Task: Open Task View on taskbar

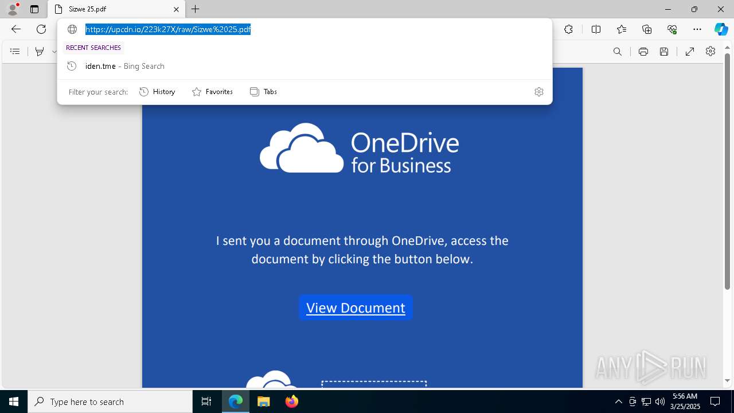Action: (206, 402)
